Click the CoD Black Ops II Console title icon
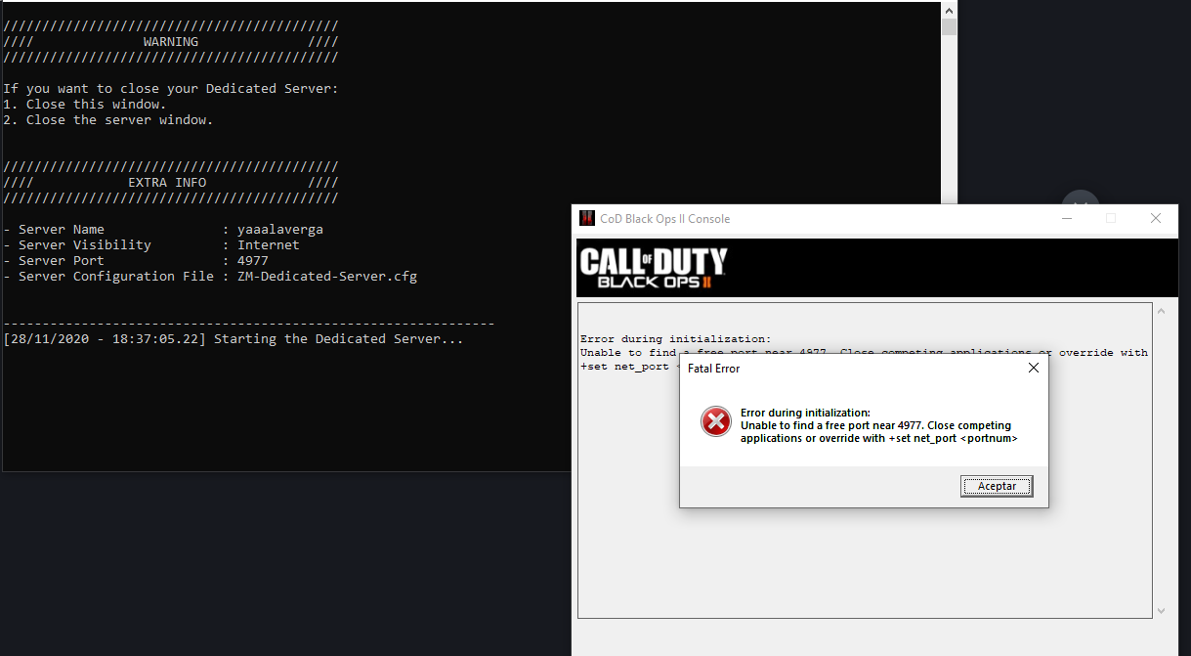The height and width of the screenshot is (656, 1191). click(587, 219)
